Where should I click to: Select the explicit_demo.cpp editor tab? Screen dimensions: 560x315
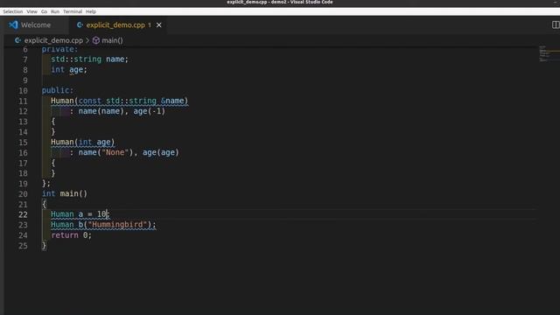[x=115, y=25]
